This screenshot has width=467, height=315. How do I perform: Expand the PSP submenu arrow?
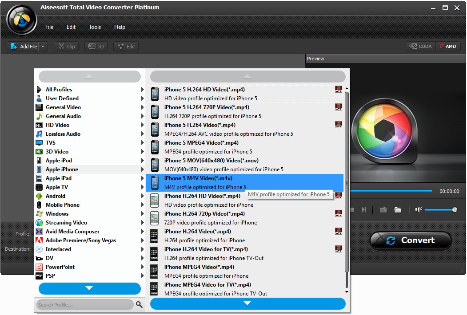[x=142, y=276]
